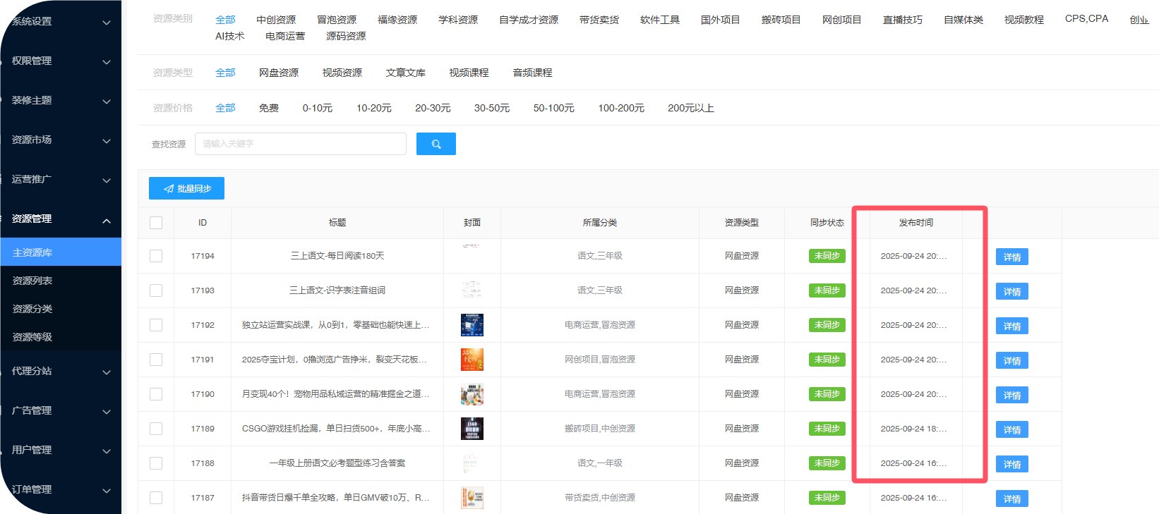Tick the checkbox for row 17194
The height and width of the screenshot is (514, 1159).
(x=156, y=256)
